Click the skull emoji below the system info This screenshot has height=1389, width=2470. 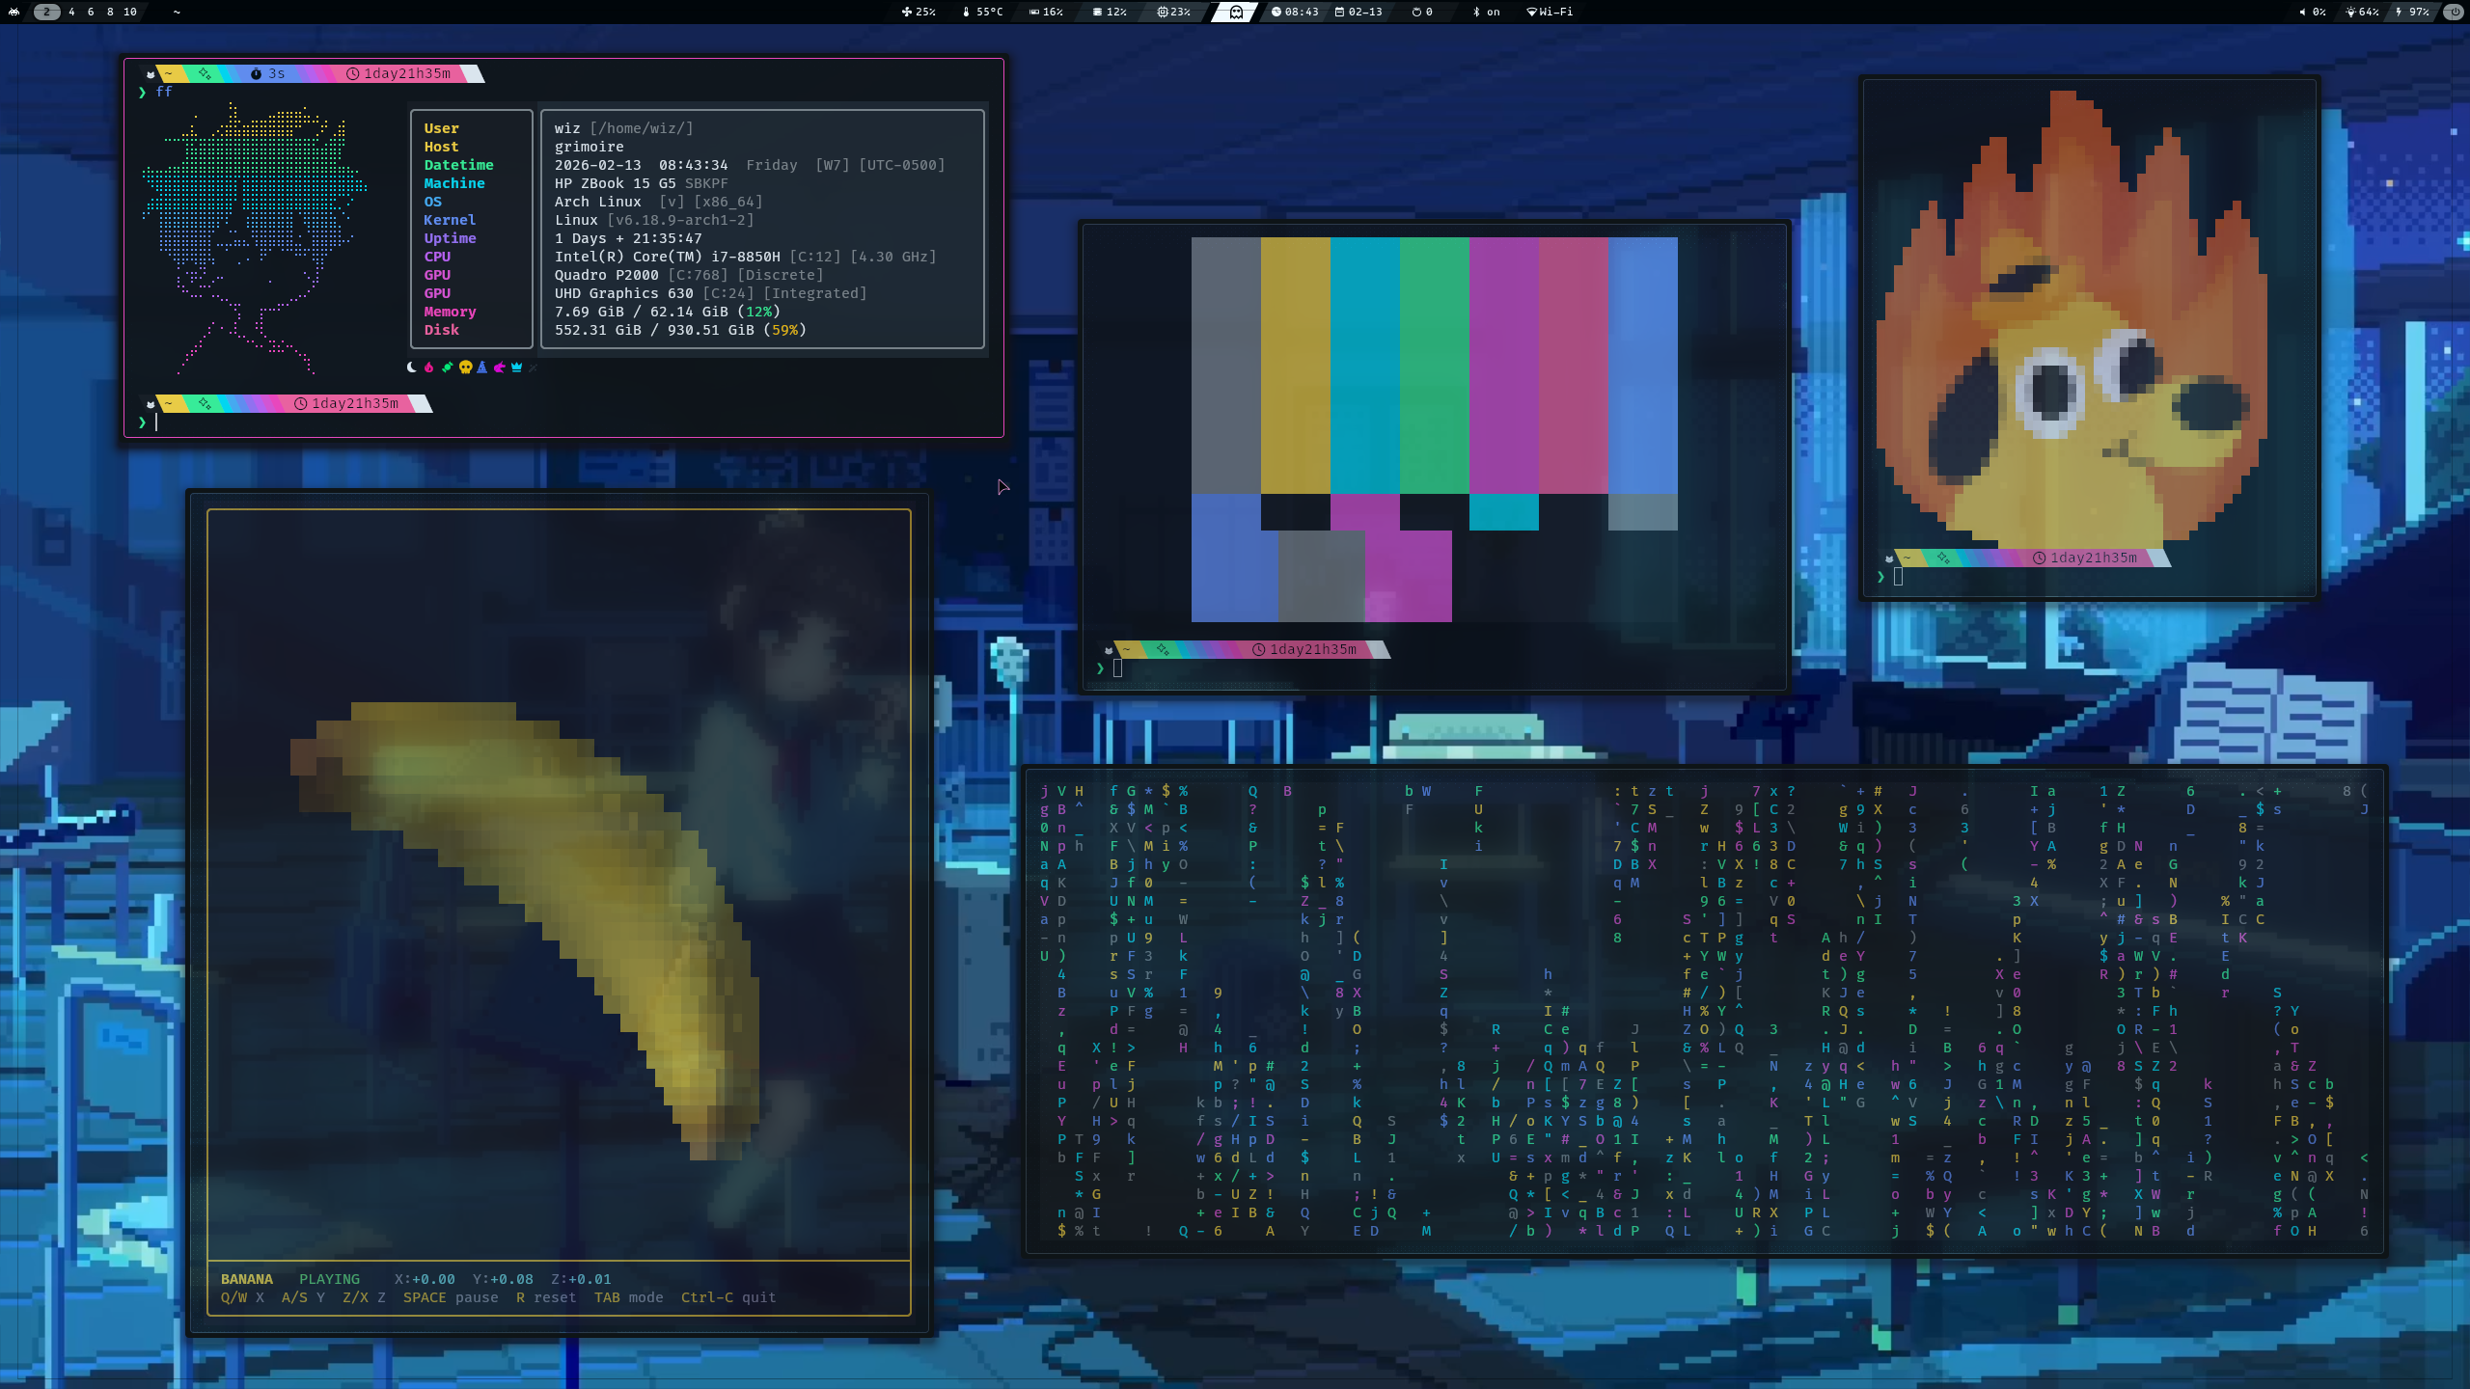pos(466,368)
